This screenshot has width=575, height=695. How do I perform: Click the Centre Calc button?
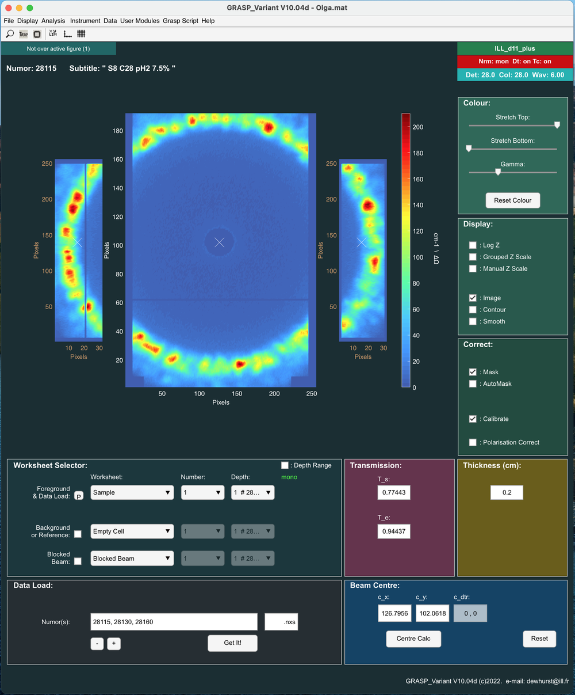pos(413,639)
